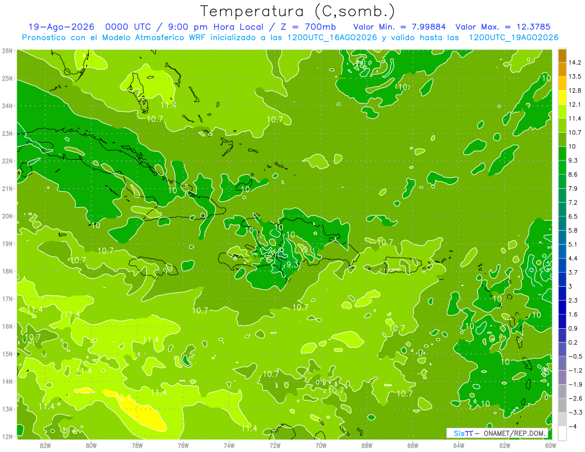The image size is (585, 452).
Task: Click the "12.1" contour label on the map
Action: (124, 398)
